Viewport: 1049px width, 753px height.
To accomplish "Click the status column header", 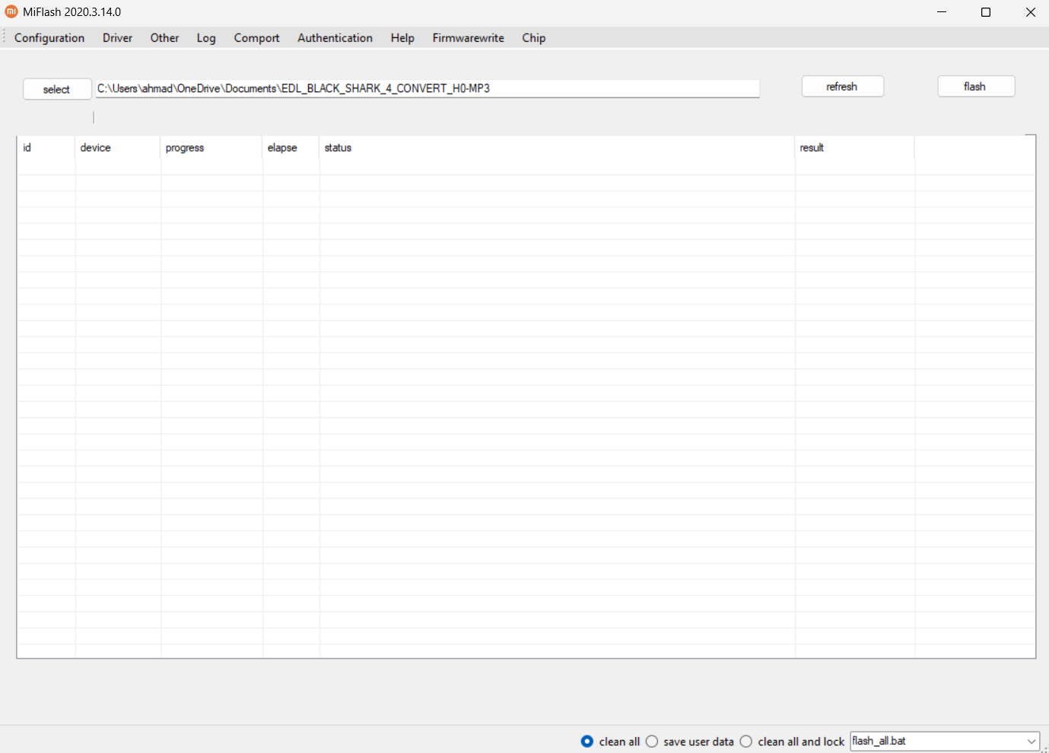I will [x=338, y=148].
